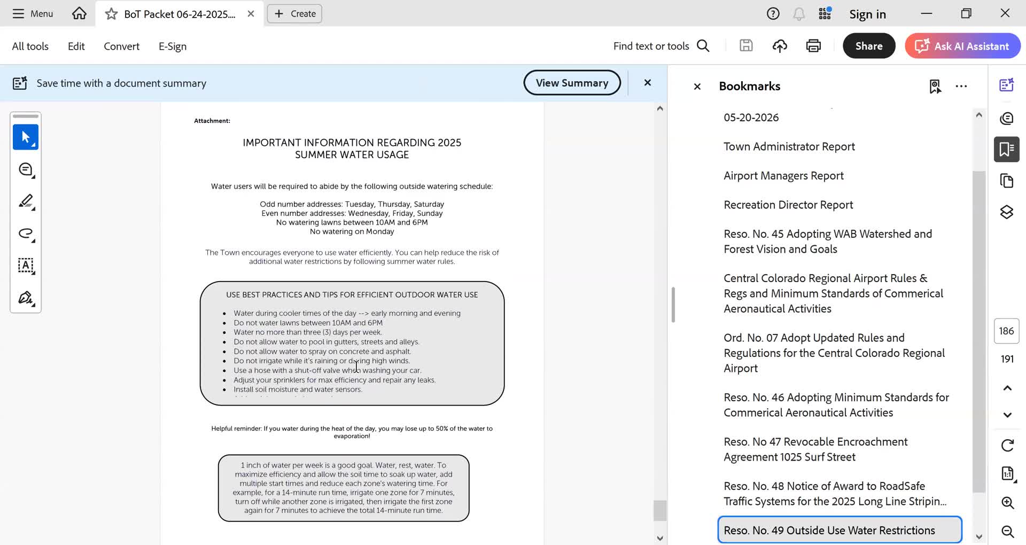Toggle the bookmarks panel icon in sidebar
Image resolution: width=1026 pixels, height=545 pixels.
pos(1006,149)
